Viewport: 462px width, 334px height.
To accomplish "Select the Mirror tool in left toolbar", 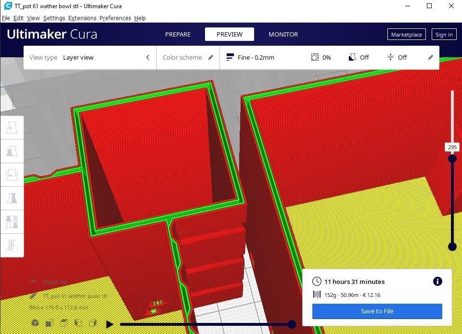I will point(12,198).
